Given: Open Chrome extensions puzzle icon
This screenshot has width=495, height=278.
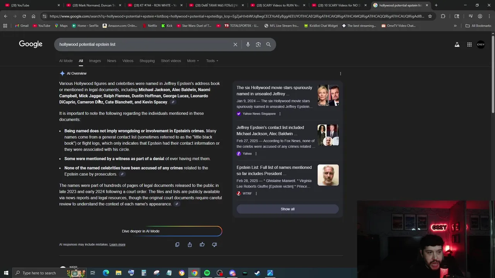Looking at the screenshot, I should (443, 16).
